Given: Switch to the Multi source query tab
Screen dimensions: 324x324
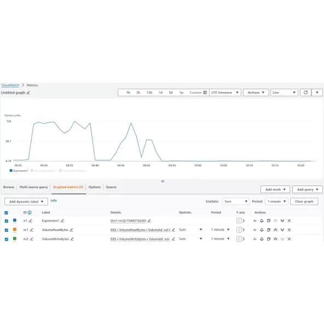Looking at the screenshot, I should pyautogui.click(x=33, y=187).
